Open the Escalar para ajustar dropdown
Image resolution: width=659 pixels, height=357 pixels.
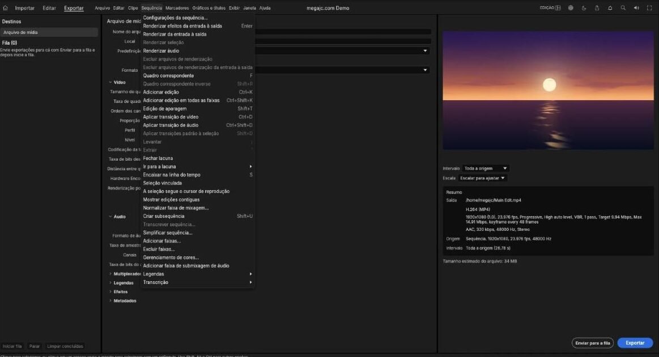point(482,178)
